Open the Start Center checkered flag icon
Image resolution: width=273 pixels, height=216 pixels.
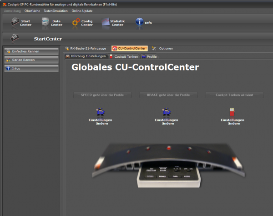pos(15,22)
